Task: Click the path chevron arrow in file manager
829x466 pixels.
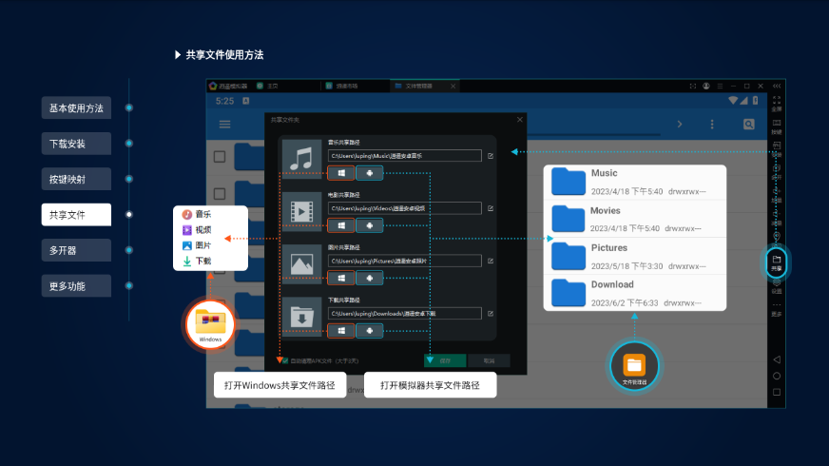Action: (x=680, y=125)
